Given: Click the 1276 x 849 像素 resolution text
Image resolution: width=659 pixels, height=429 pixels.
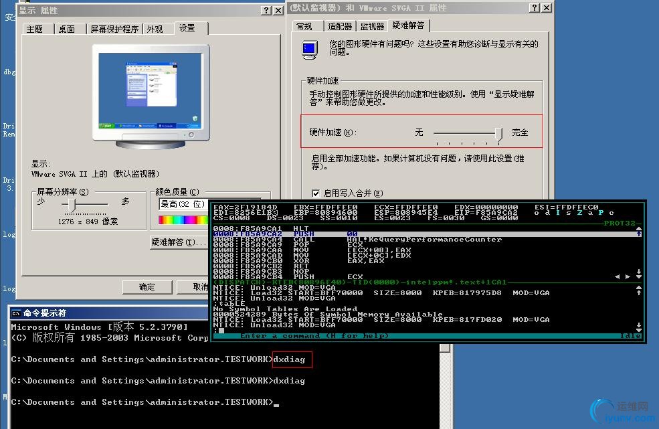Looking at the screenshot, I should click(x=88, y=222).
